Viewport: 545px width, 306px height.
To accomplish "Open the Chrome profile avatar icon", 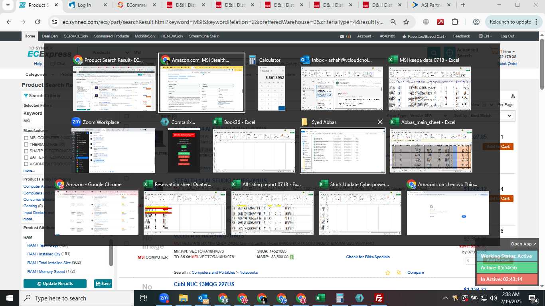I will [x=476, y=22].
